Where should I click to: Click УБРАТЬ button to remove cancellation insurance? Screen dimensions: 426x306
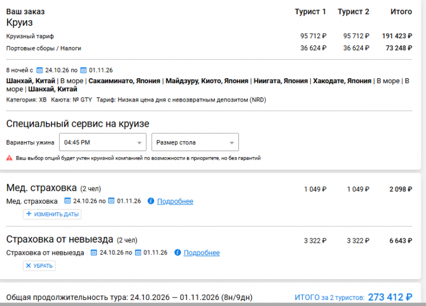39,265
